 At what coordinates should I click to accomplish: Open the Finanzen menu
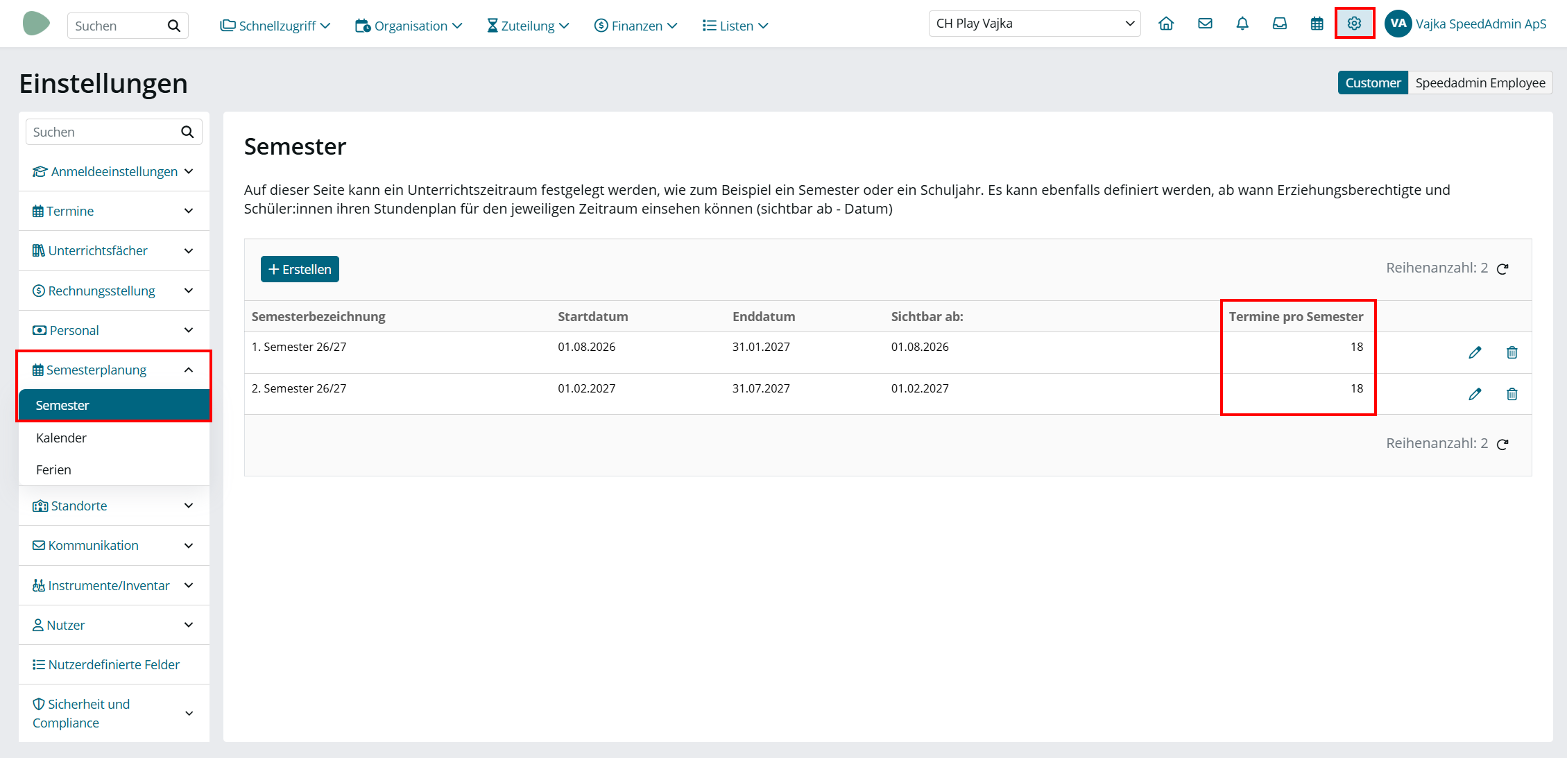pyautogui.click(x=635, y=26)
